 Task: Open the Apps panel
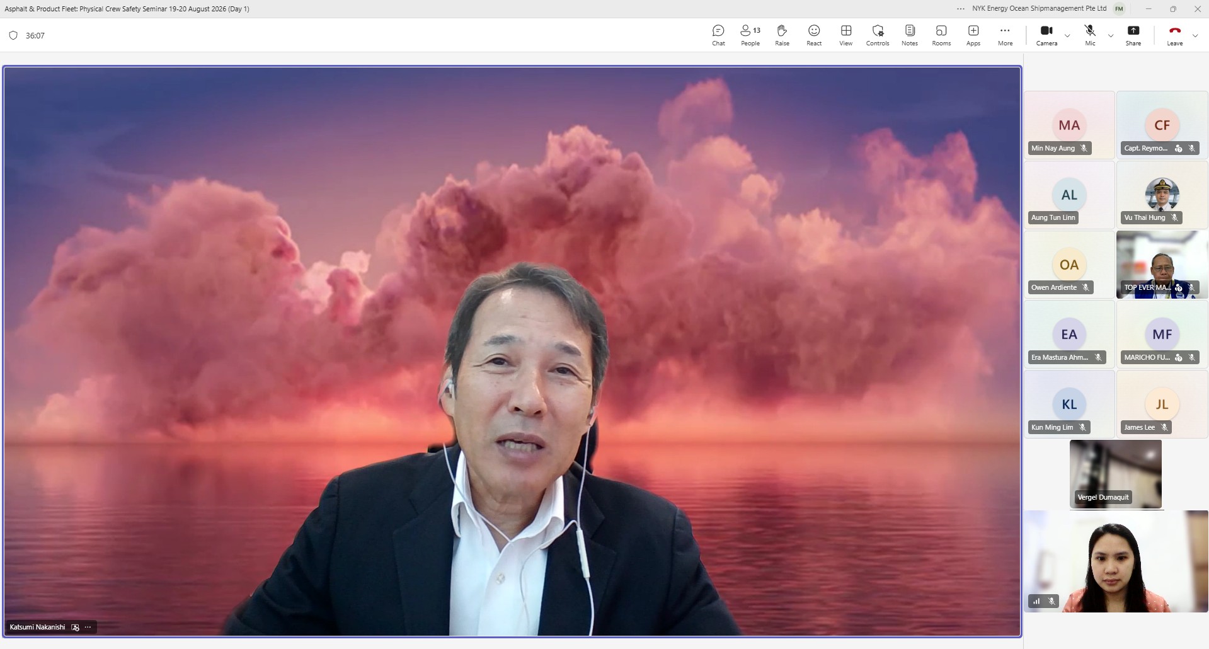click(973, 35)
